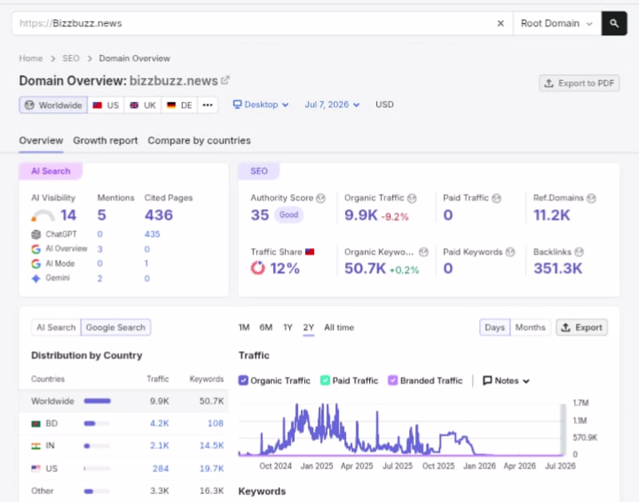Click the Good authority score badge

coord(288,215)
